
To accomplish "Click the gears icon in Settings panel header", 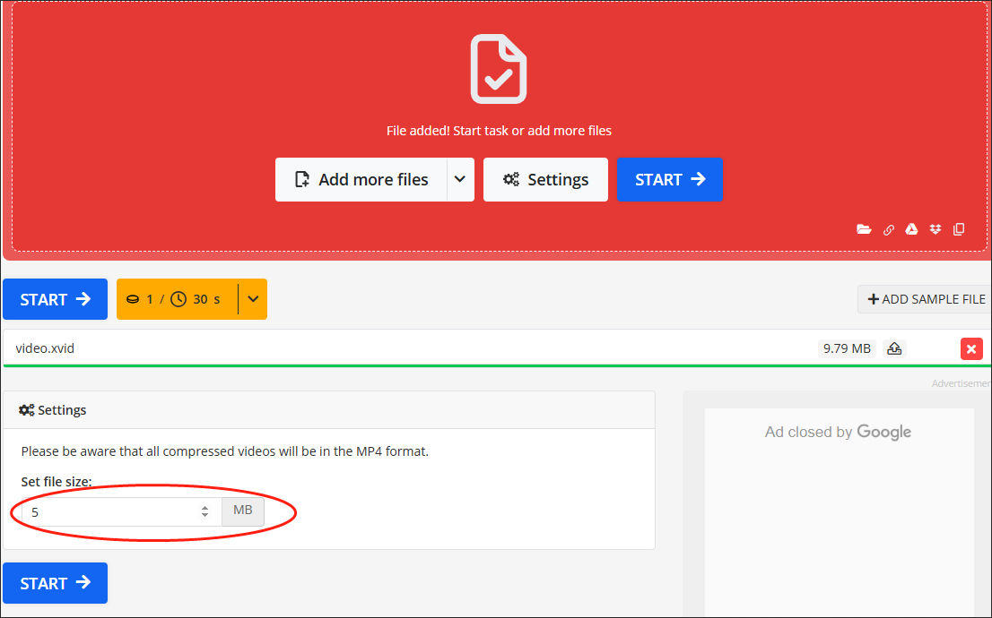I will pyautogui.click(x=27, y=410).
